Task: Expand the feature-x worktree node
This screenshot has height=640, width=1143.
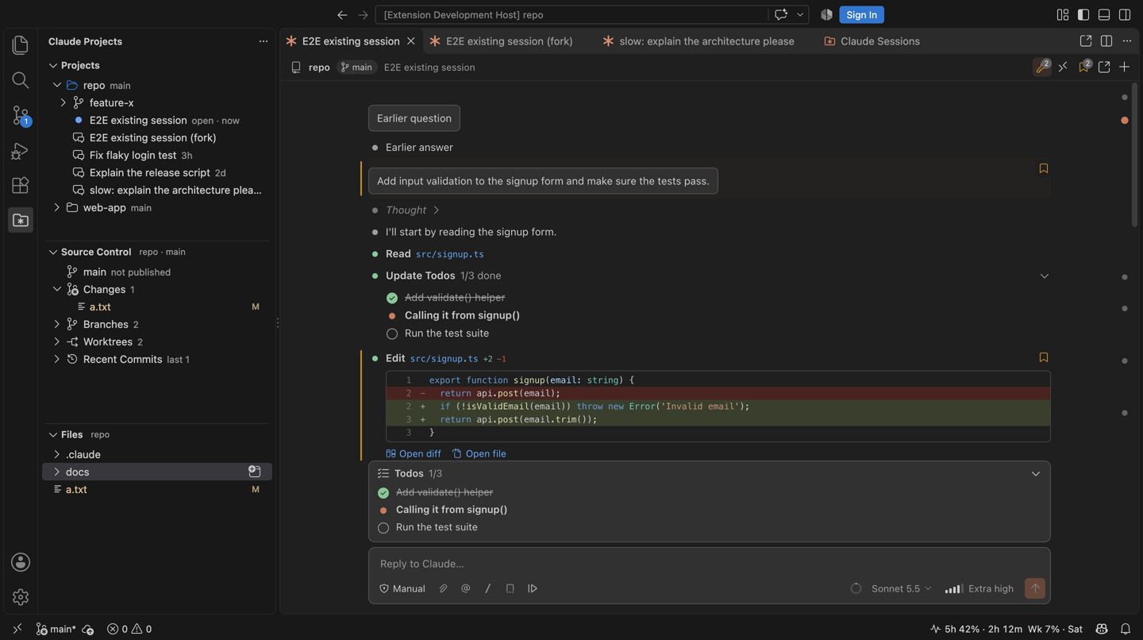Action: tap(63, 103)
